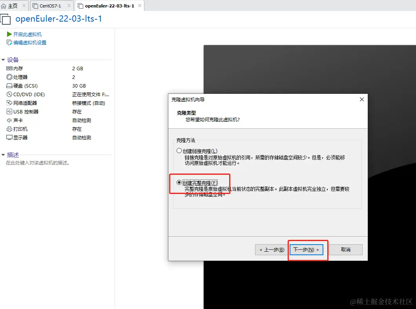
Task: Click the 克隆方法 group label
Action: pos(186,140)
